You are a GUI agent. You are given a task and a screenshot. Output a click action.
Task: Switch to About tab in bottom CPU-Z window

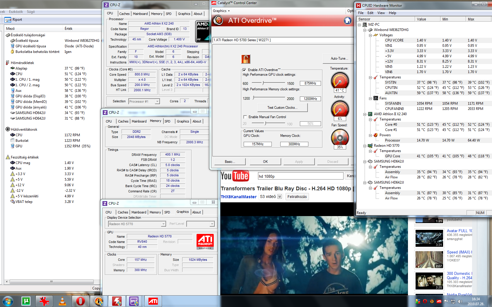(x=197, y=212)
